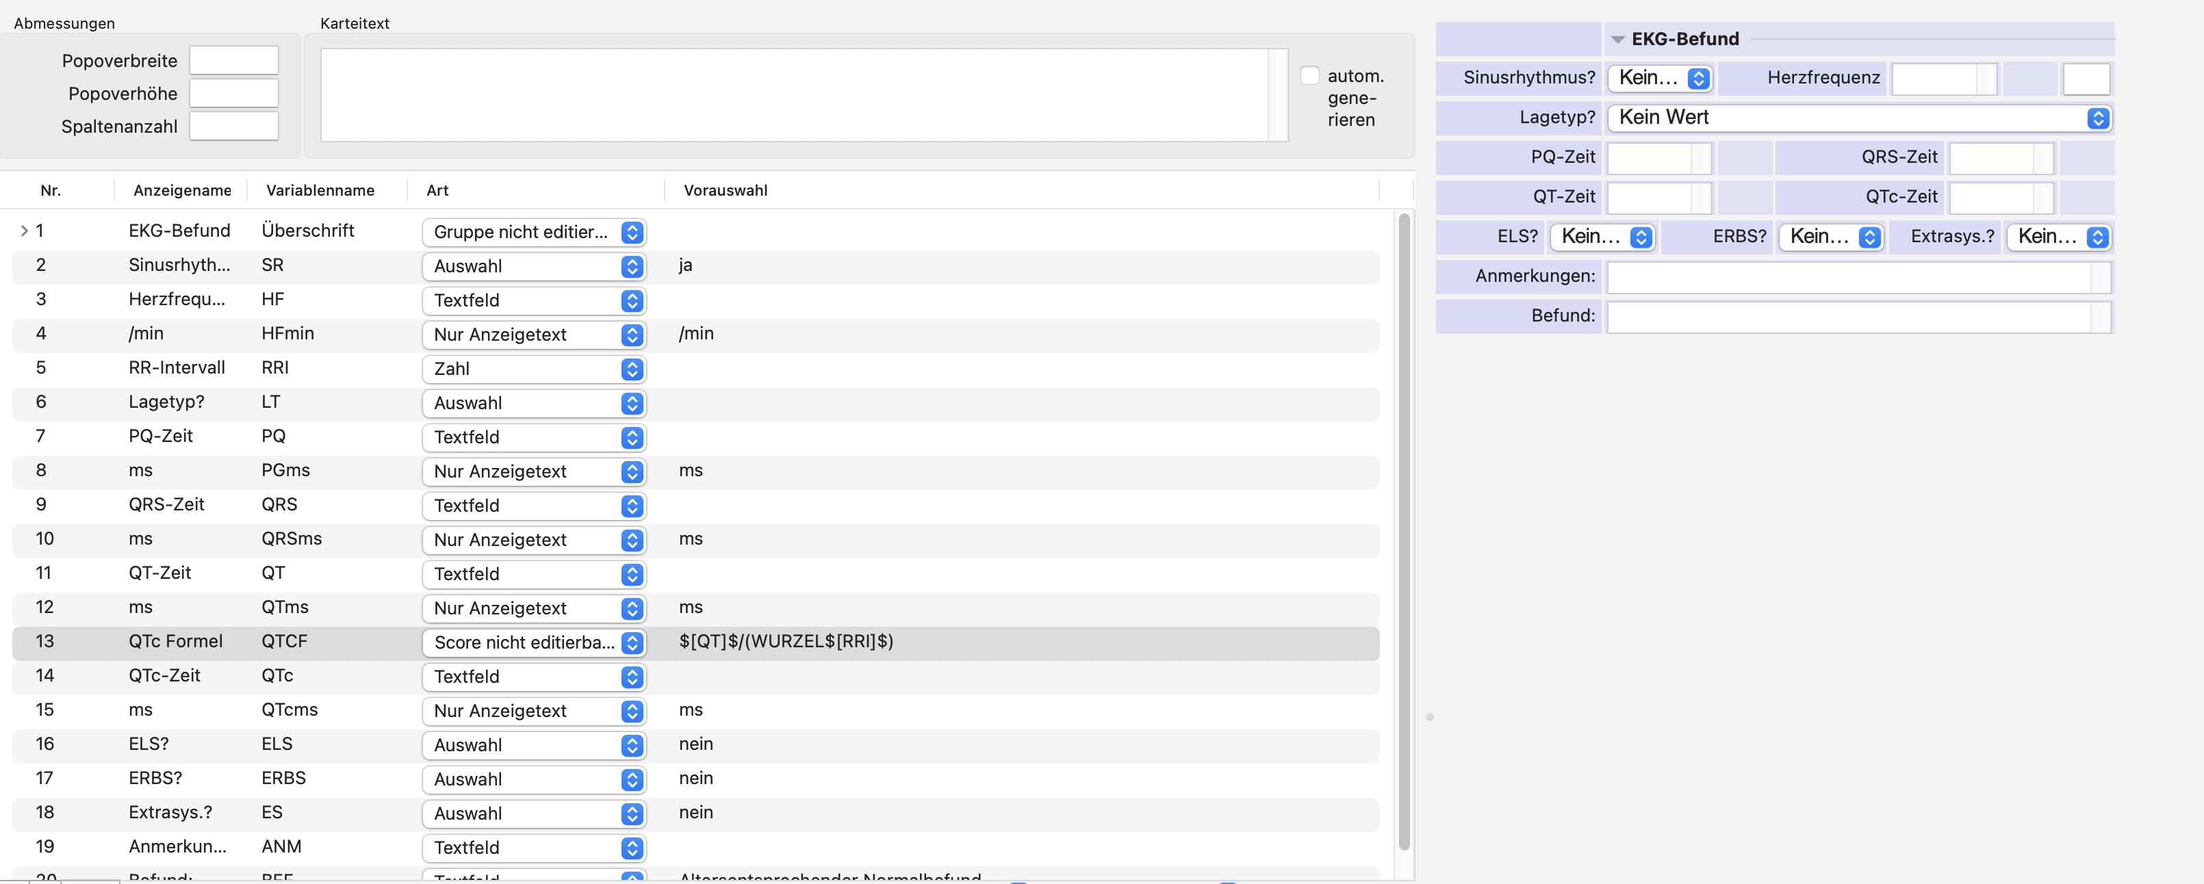
Task: Click the Vorauswahl column header
Action: [x=726, y=190]
